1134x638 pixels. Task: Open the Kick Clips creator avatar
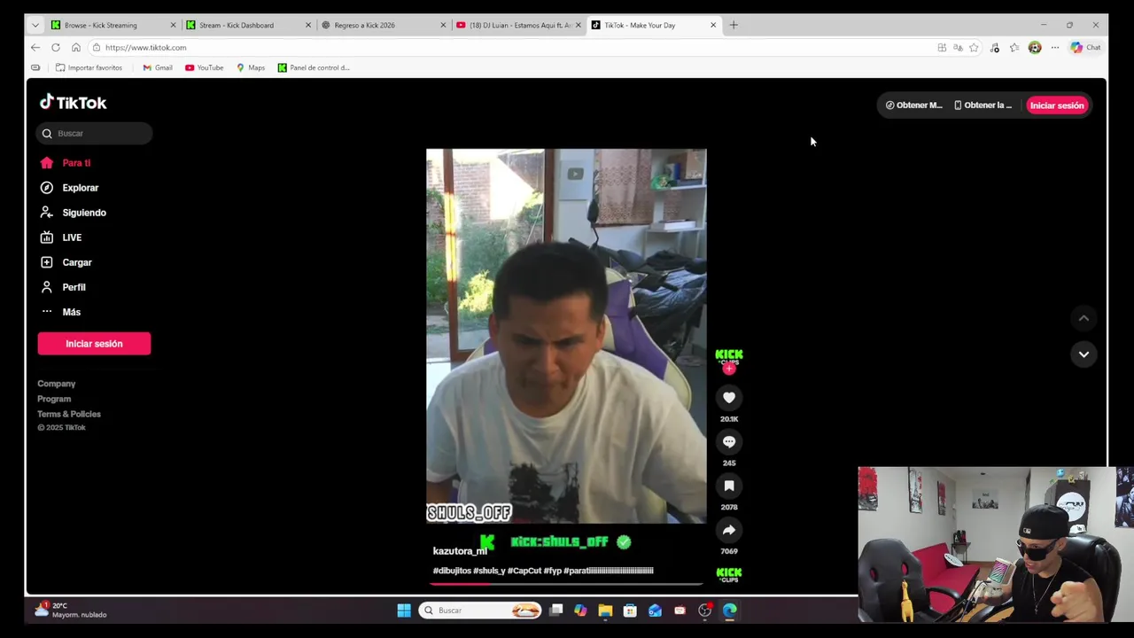point(729,355)
